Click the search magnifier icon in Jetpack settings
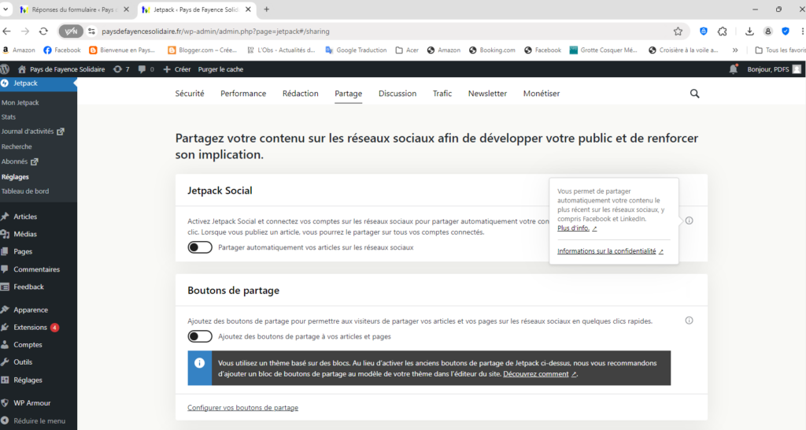This screenshot has height=430, width=806. [694, 93]
